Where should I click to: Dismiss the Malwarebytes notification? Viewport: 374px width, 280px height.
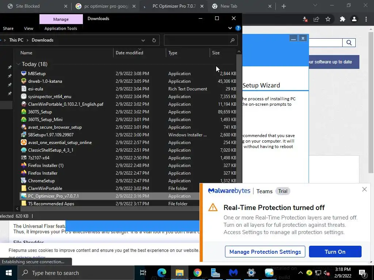pos(364,189)
